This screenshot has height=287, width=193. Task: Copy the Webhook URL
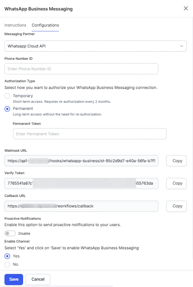[176, 161]
